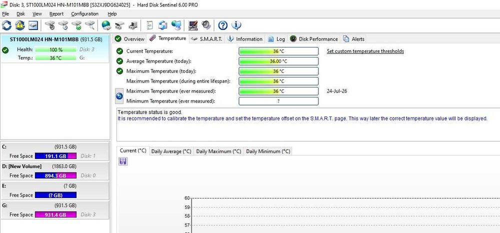Image resolution: width=500 pixels, height=233 pixels.
Task: Click the speaker sound toolbar icon
Action: click(206, 25)
